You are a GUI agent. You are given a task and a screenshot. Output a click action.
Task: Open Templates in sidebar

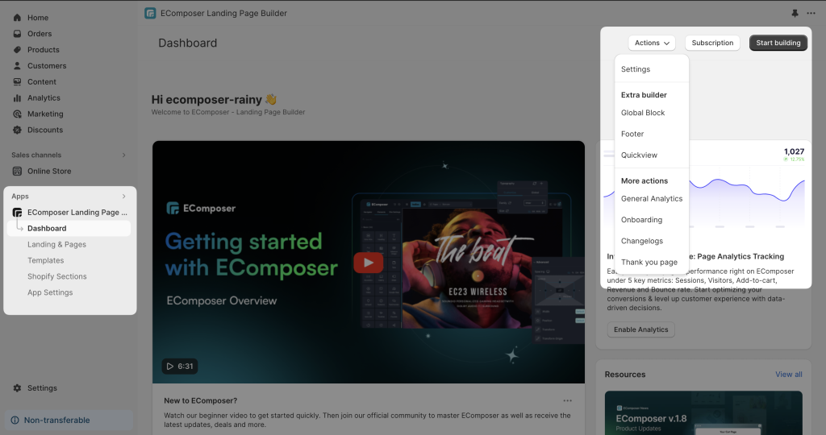click(x=45, y=260)
